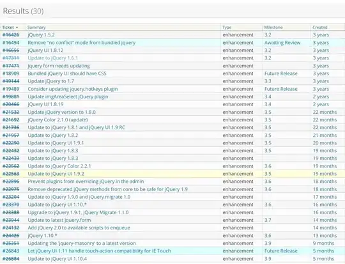Click the ticket sort arrow indicator

[x=17, y=27]
